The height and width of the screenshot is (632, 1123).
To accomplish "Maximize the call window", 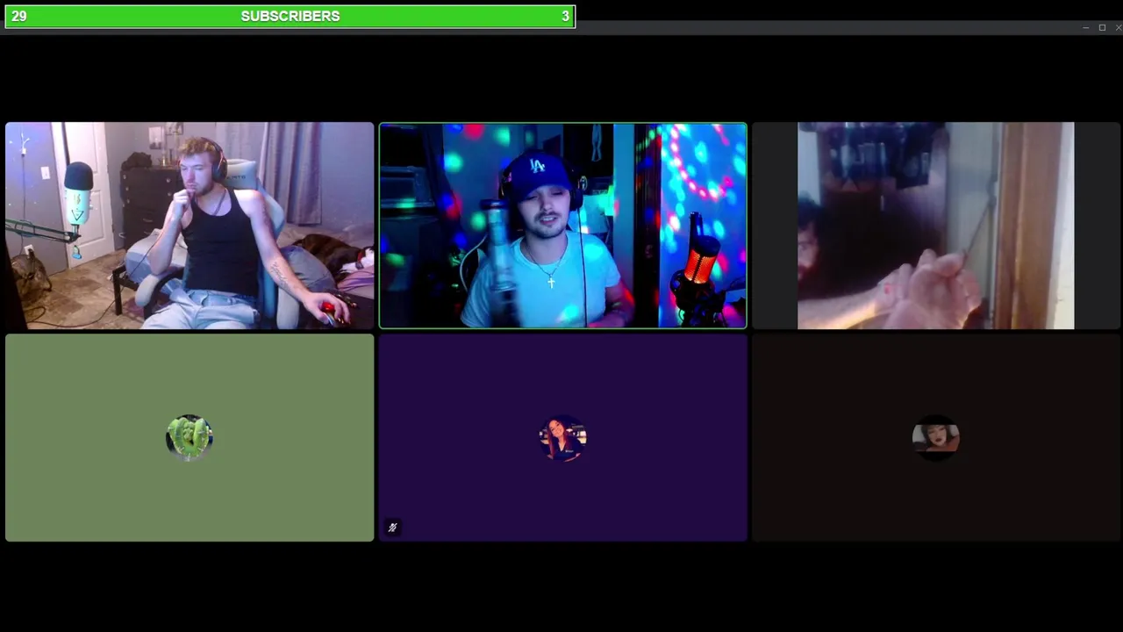I will pos(1102,28).
